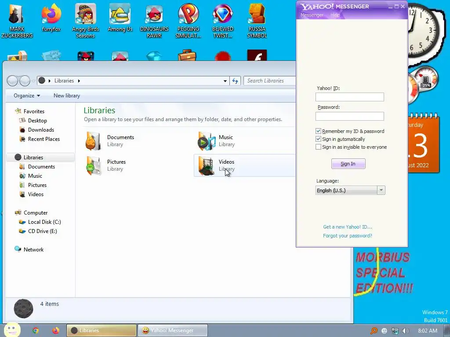Select the RUSSIA SYMBOL desktop icon

[x=257, y=21]
